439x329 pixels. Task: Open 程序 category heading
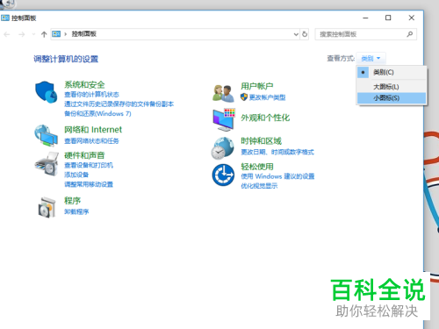[x=72, y=201]
